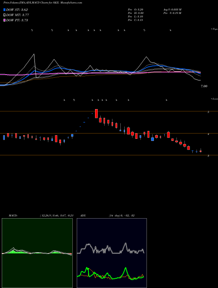Click the blue DOW ST legend swatch
The image size is (218, 288).
click(5, 10)
